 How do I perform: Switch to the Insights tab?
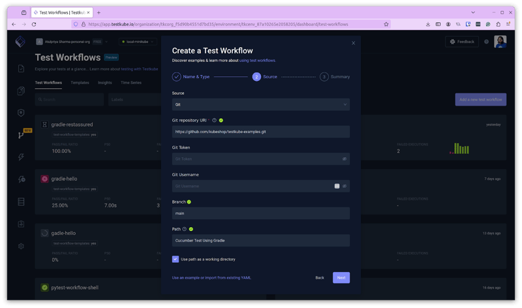(x=105, y=83)
